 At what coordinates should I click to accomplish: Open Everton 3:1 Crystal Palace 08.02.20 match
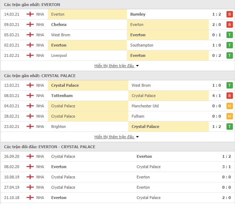pos(118,167)
